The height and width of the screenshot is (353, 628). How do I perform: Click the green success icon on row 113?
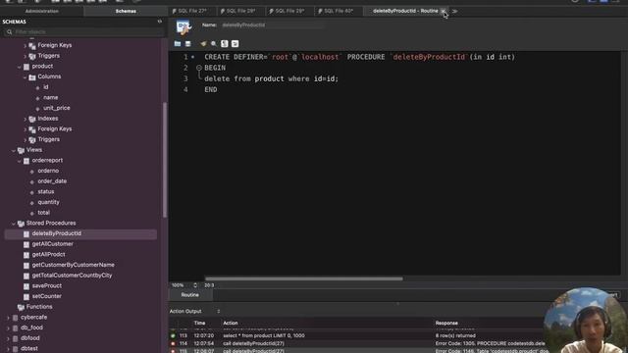173,335
